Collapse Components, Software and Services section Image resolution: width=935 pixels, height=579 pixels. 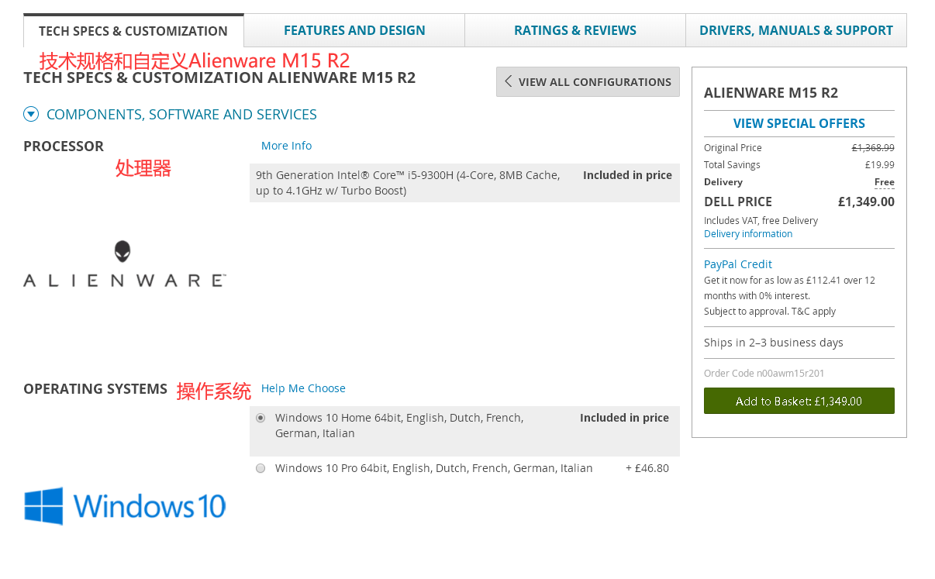181,115
